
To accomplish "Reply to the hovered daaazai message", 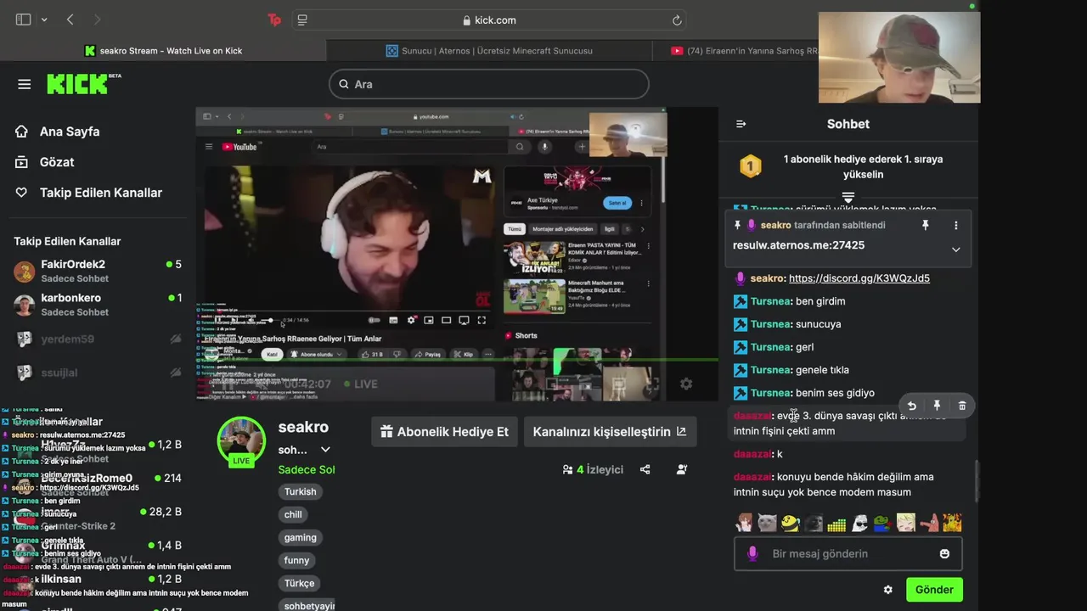I will tap(911, 406).
